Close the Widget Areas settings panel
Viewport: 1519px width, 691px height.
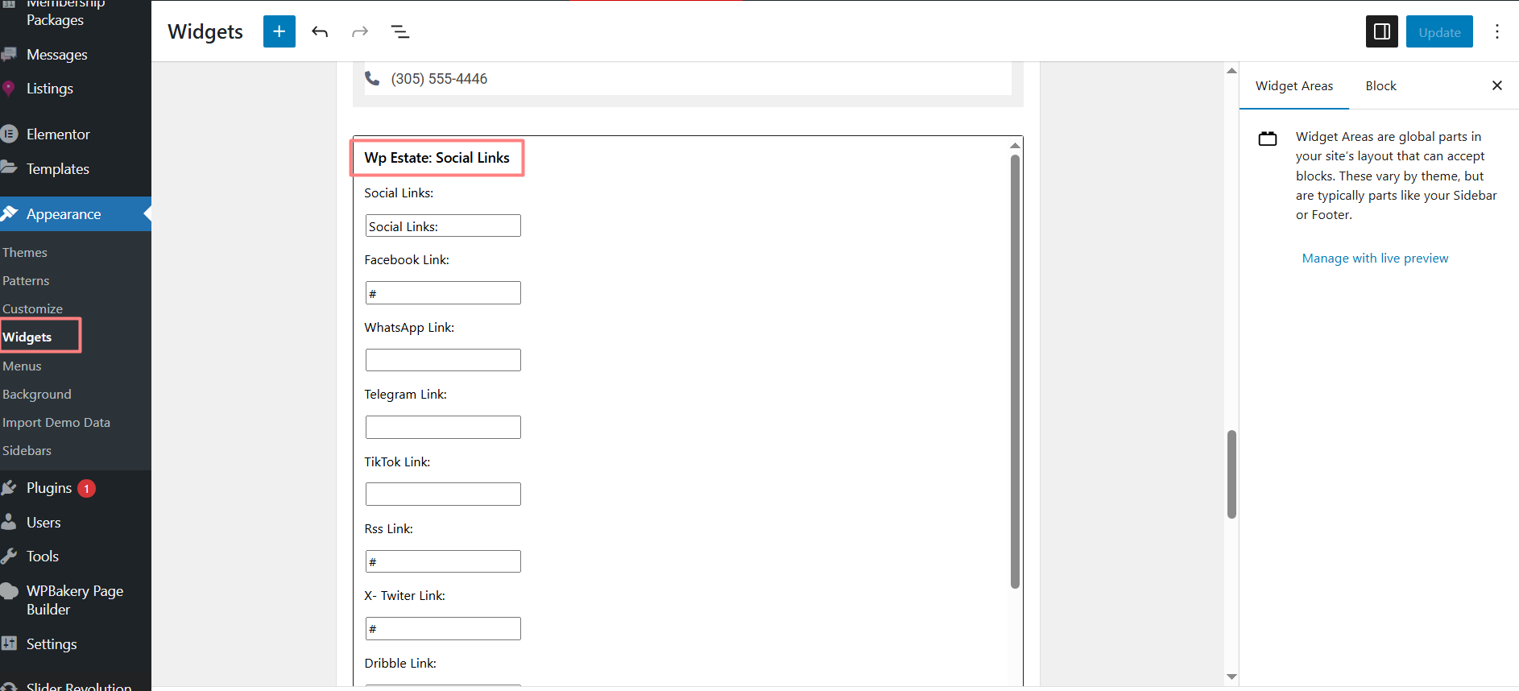(x=1496, y=85)
